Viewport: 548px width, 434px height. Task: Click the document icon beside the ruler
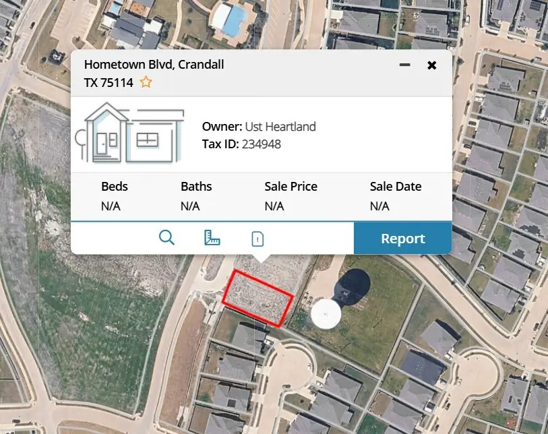257,237
